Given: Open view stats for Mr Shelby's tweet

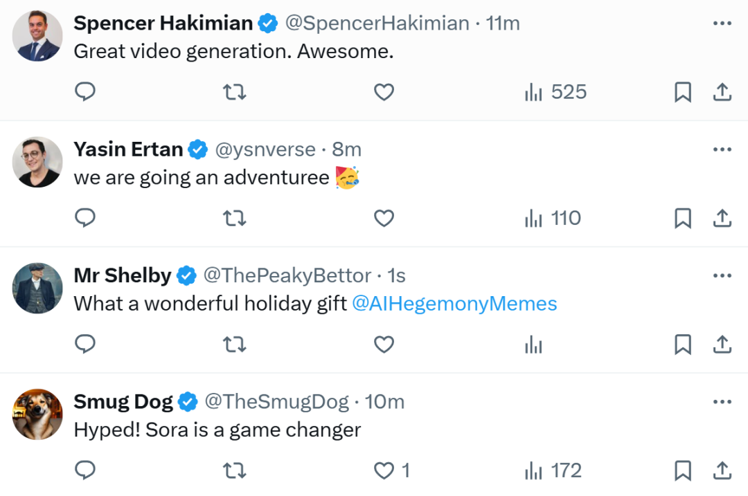Looking at the screenshot, I should point(533,345).
